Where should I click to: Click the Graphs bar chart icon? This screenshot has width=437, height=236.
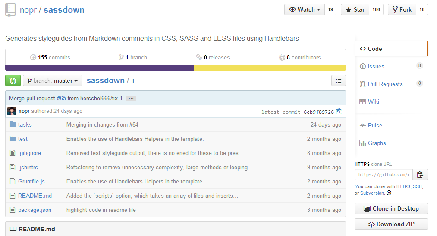363,143
